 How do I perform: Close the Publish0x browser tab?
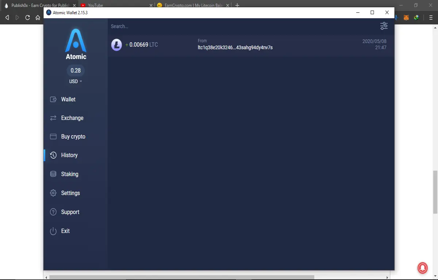(74, 5)
